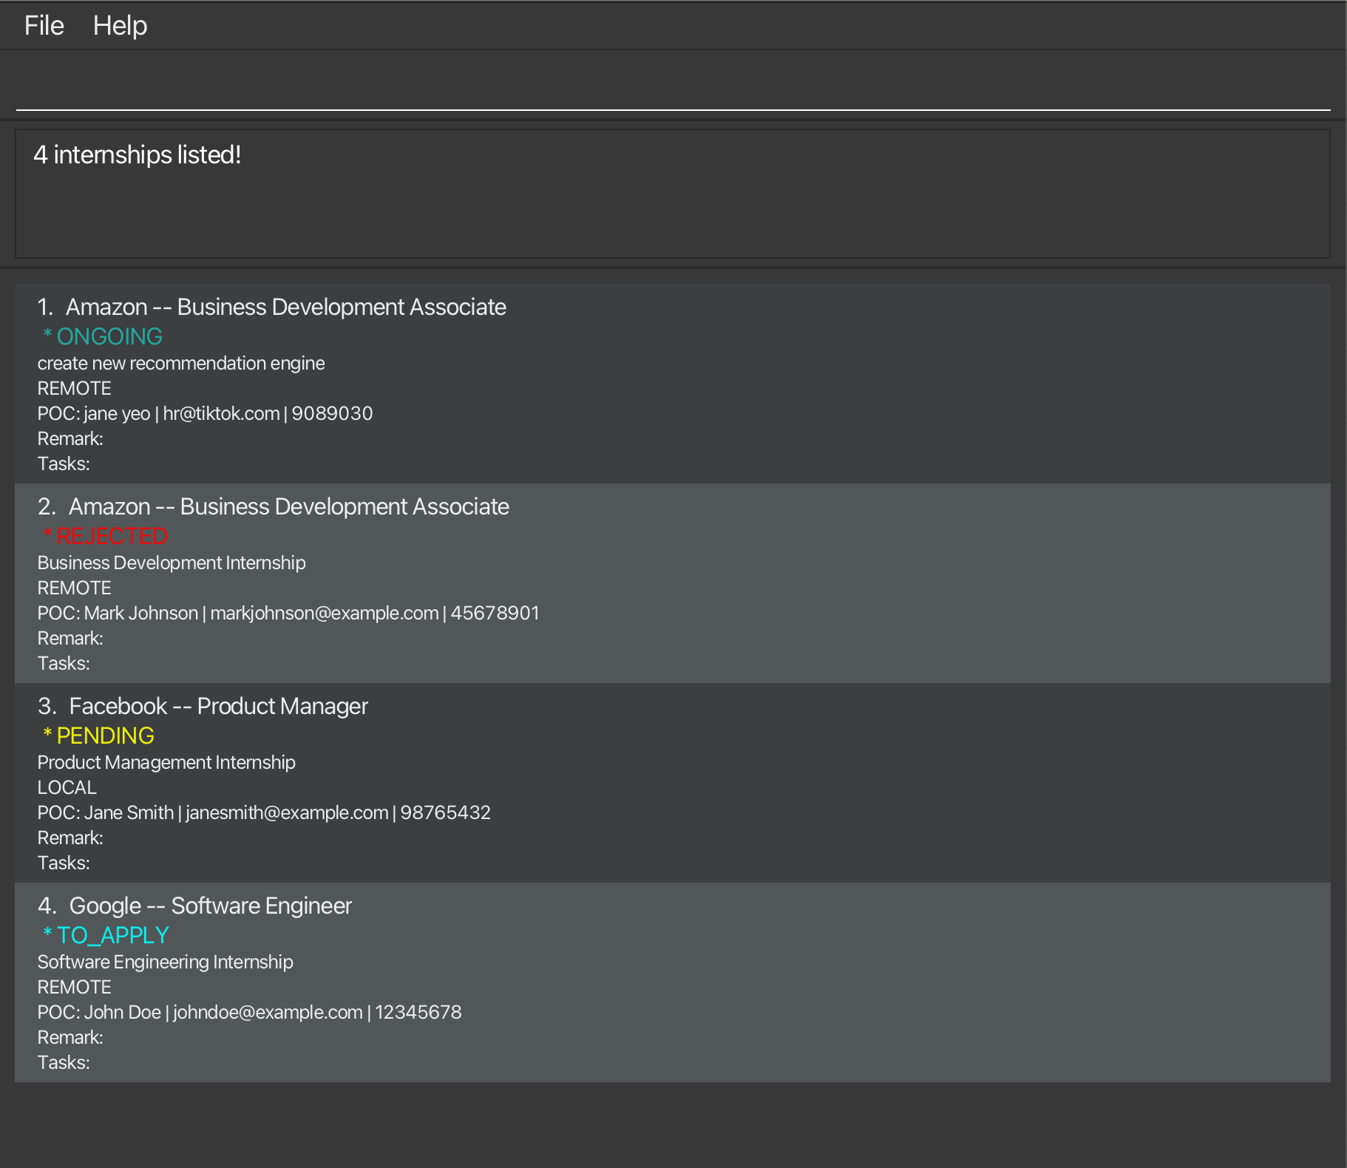
Task: Select the second Amazon internship title
Action: (x=288, y=506)
